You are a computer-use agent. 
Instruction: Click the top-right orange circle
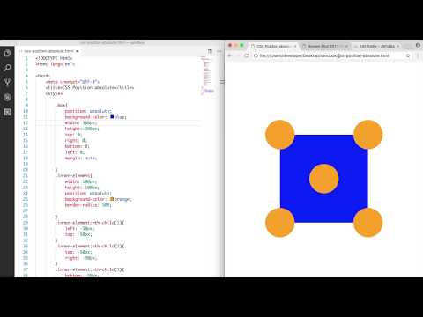click(367, 135)
